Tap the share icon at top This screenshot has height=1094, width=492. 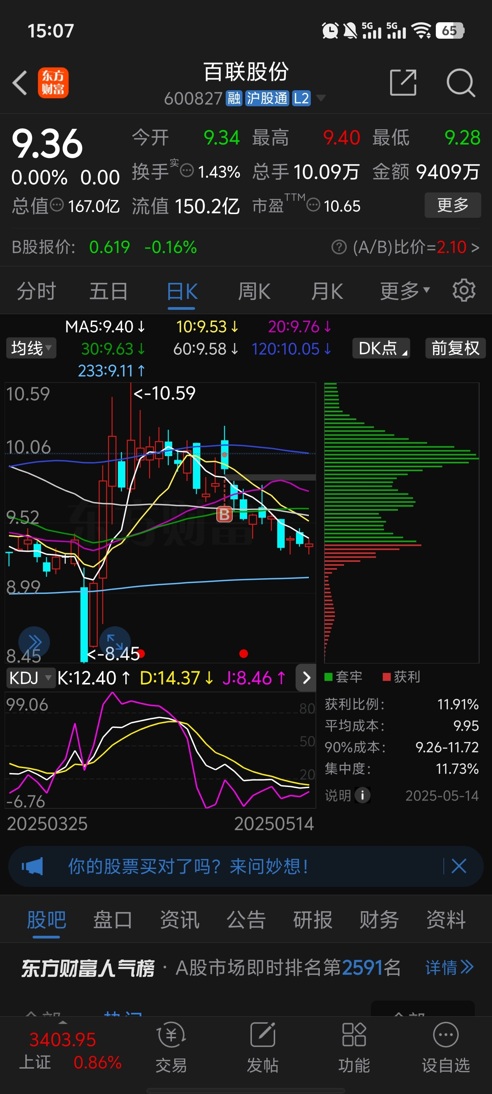tap(403, 82)
